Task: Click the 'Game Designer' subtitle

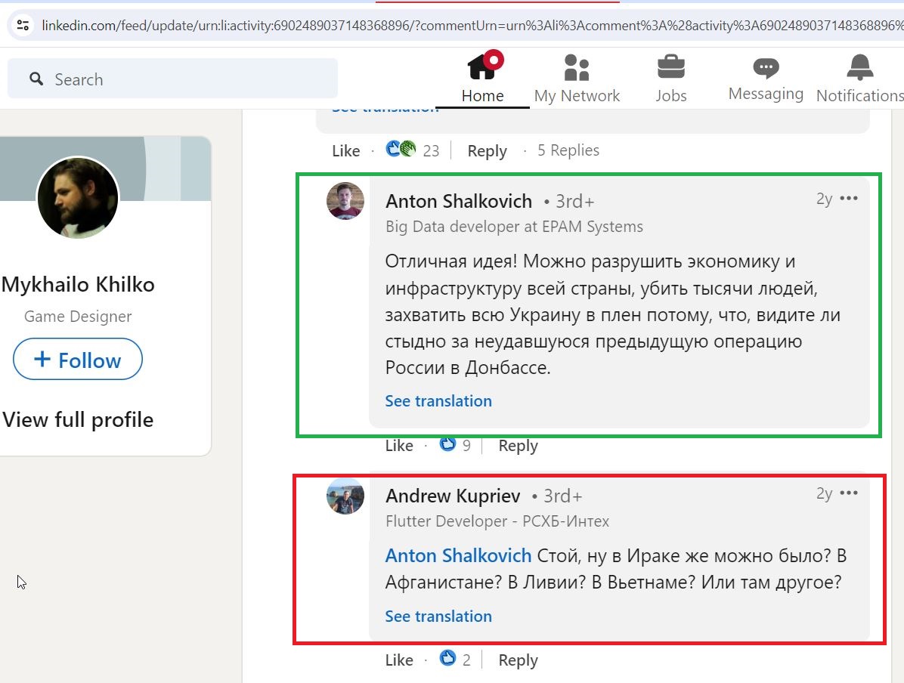Action: point(78,317)
